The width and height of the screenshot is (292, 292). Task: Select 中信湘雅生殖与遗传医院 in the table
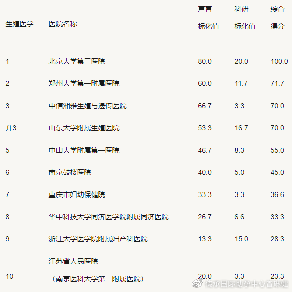pyautogui.click(x=88, y=106)
